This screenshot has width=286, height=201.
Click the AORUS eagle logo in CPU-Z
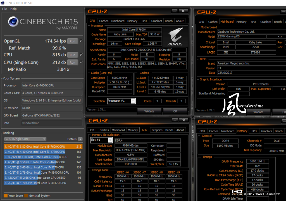(x=175, y=37)
